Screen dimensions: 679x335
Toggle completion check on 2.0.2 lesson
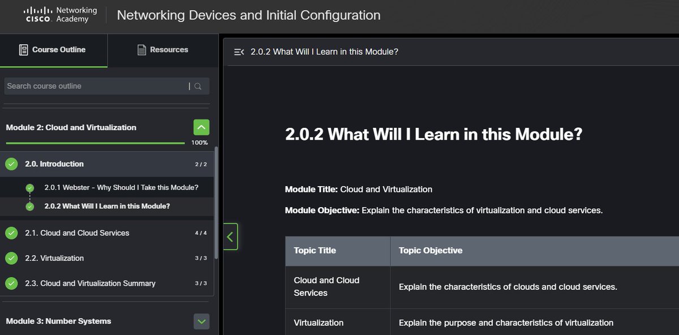pyautogui.click(x=29, y=206)
